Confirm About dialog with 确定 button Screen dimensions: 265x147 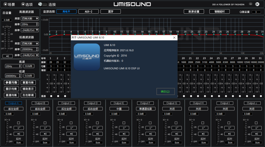[165, 91]
